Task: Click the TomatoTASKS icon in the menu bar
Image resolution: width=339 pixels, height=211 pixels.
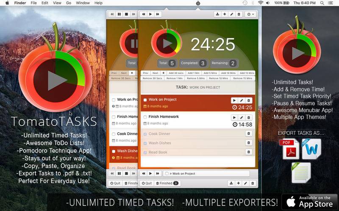Action: pos(198,3)
